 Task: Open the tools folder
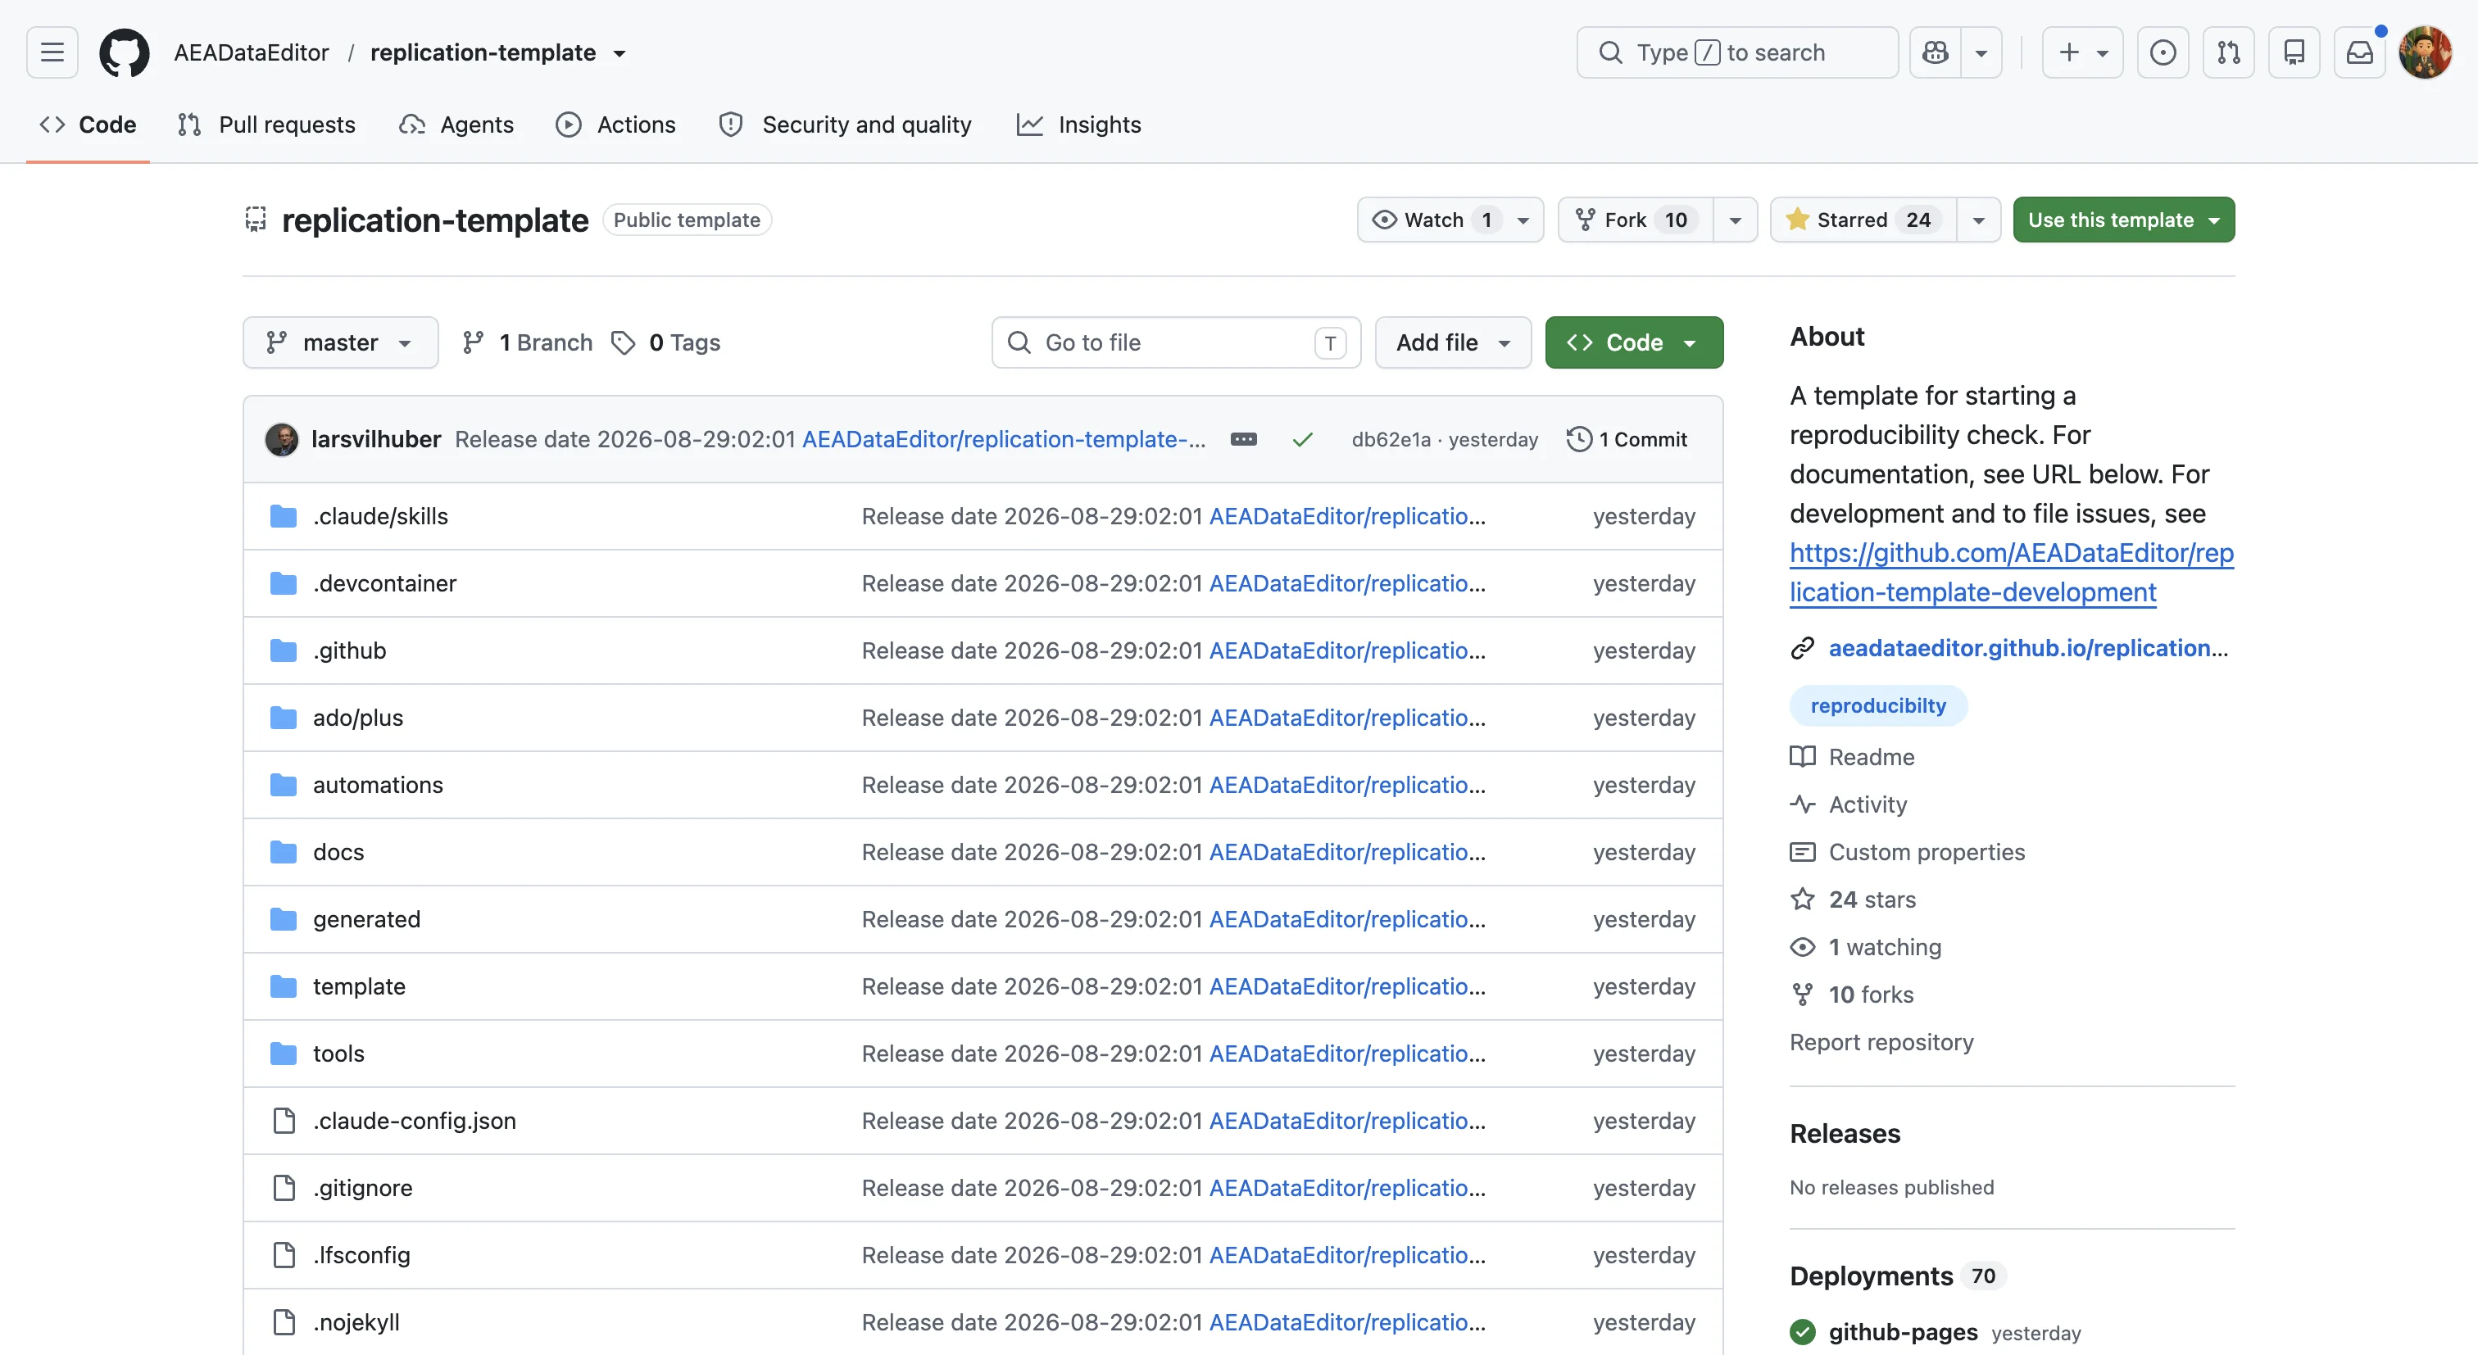[x=338, y=1055]
